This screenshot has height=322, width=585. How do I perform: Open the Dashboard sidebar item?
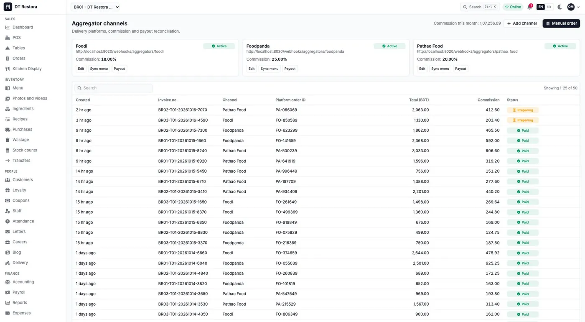click(23, 27)
